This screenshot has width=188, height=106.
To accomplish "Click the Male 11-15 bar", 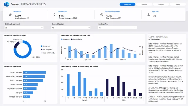I will click(124, 89).
